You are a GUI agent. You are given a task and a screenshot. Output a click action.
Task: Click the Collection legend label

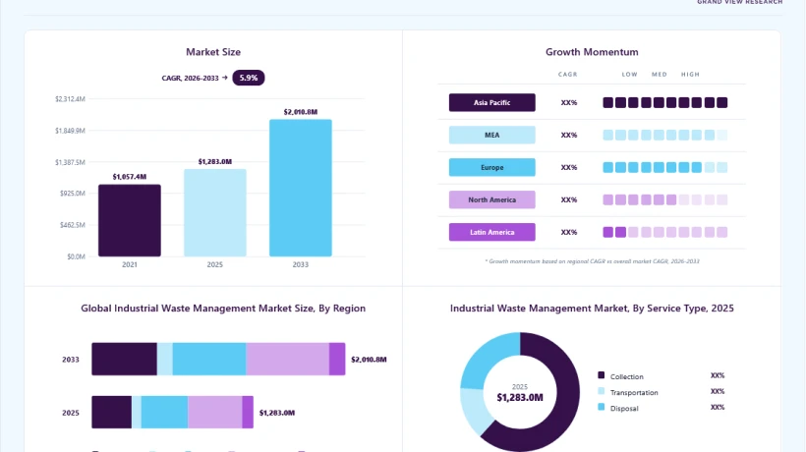pos(626,376)
